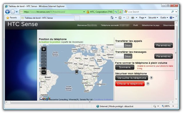Expand the Outils dropdown menu
This screenshot has width=183, height=113.
[164, 18]
